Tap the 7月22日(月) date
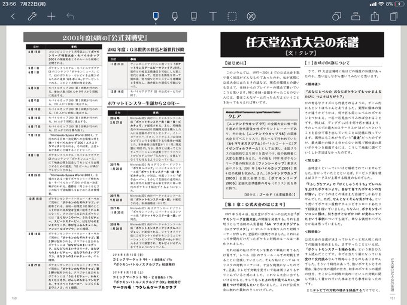Image resolution: width=407 pixels, height=305 pixels. pyautogui.click(x=33, y=4)
